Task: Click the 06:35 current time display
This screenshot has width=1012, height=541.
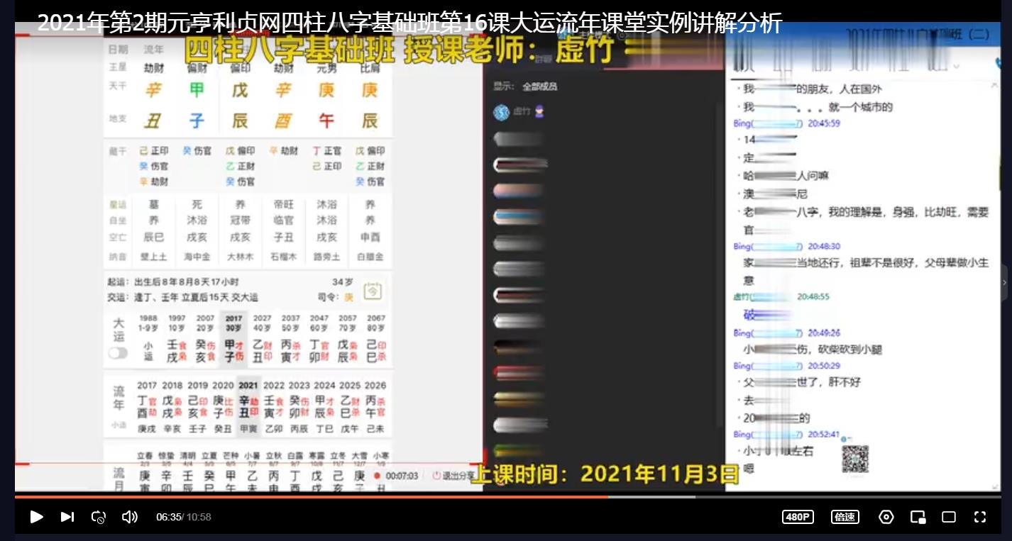Action: (x=169, y=517)
